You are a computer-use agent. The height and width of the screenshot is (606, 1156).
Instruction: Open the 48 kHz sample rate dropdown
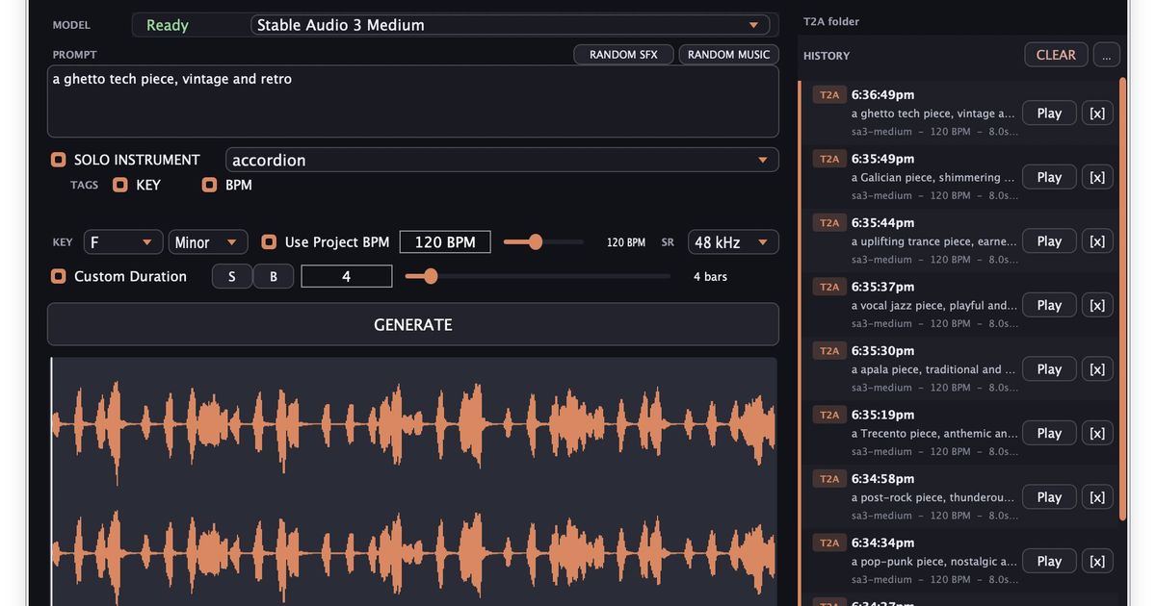(733, 242)
